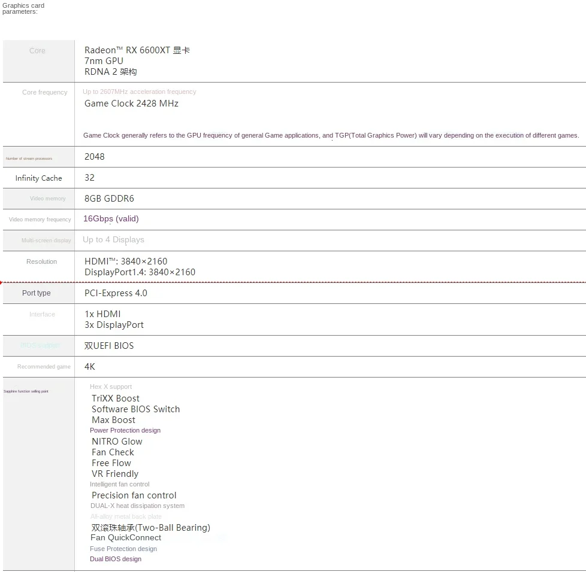
Task: Click the 'Fan Check' feature
Action: pyautogui.click(x=113, y=452)
